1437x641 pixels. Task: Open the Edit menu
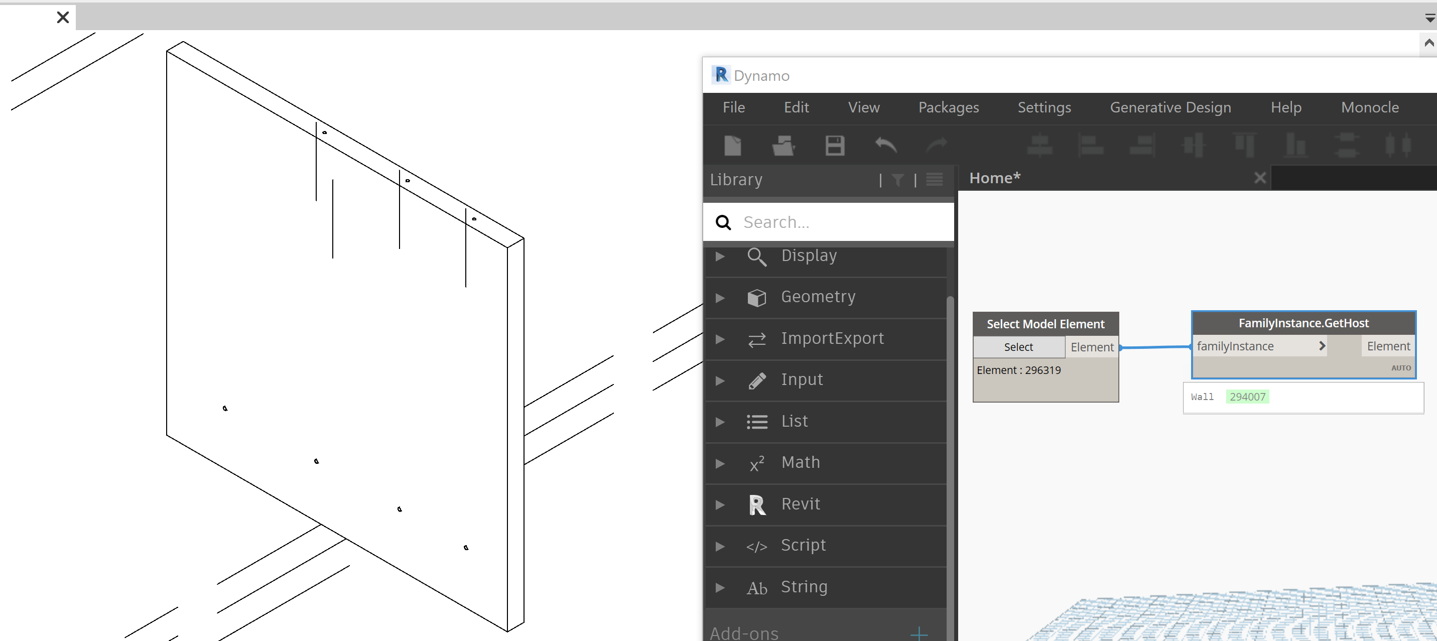click(x=796, y=107)
